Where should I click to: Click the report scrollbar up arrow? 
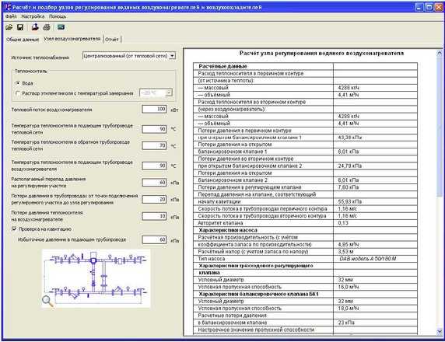tap(439, 53)
